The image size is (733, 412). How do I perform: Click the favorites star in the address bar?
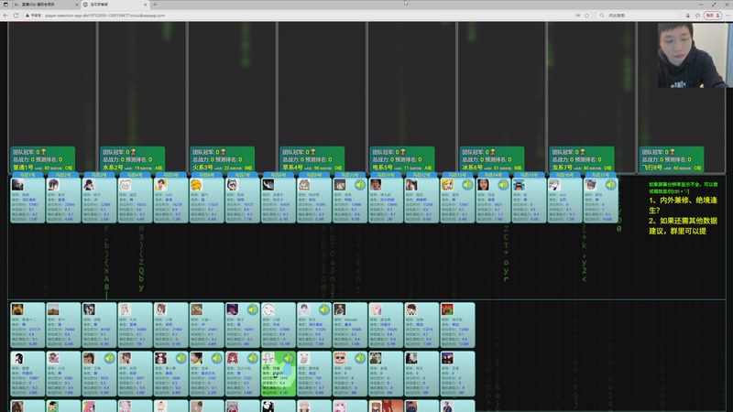(587, 16)
